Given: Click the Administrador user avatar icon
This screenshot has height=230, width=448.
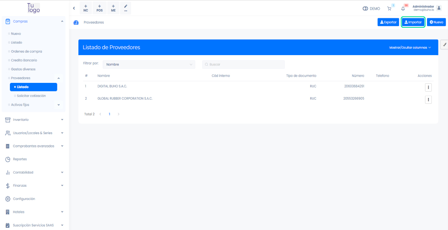Looking at the screenshot, I should click(439, 8).
